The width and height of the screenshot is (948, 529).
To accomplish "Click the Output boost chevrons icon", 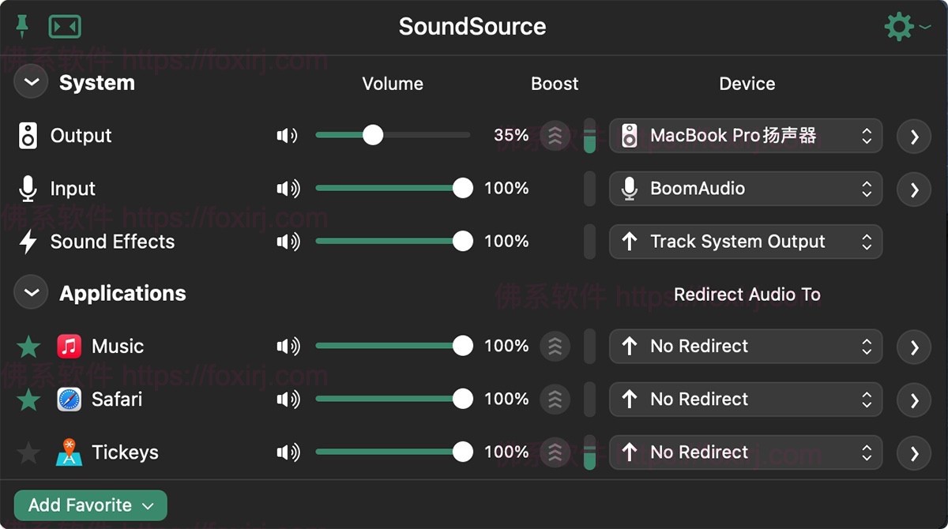I will click(555, 136).
